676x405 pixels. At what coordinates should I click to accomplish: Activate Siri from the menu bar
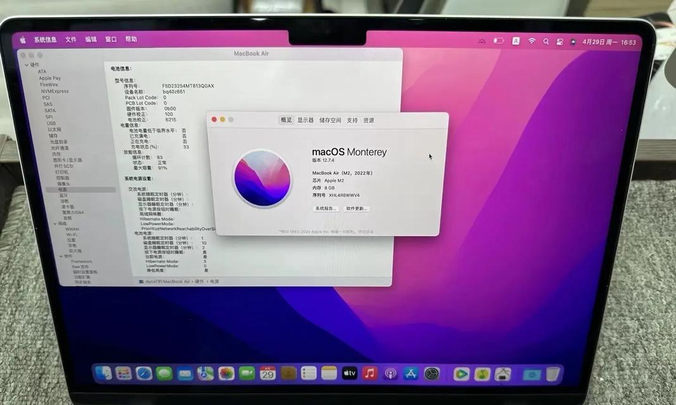point(573,42)
